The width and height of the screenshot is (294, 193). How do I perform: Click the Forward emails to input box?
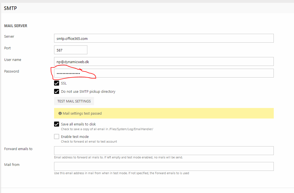(164, 151)
